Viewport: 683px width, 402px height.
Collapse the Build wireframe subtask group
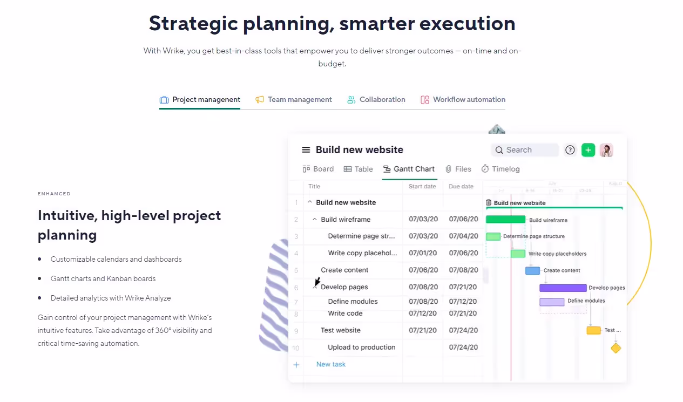click(x=315, y=220)
